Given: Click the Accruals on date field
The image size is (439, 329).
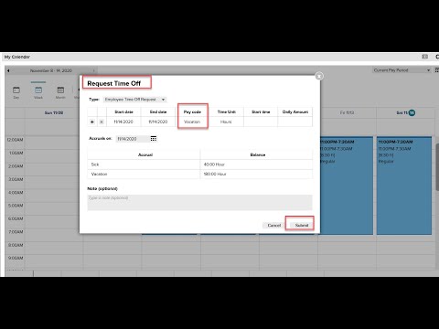Looking at the screenshot, I should click(x=133, y=139).
